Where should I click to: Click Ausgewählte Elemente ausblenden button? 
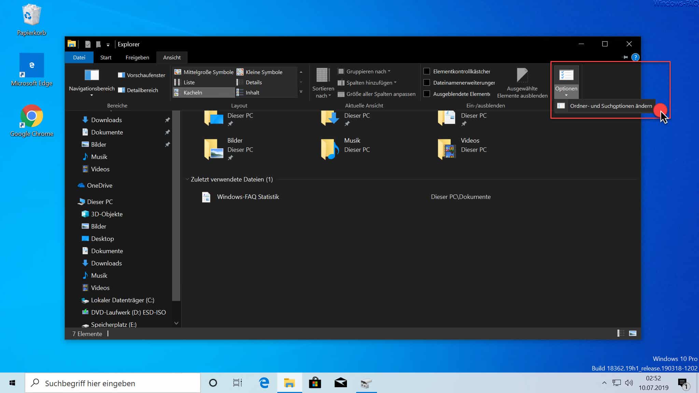tap(522, 83)
